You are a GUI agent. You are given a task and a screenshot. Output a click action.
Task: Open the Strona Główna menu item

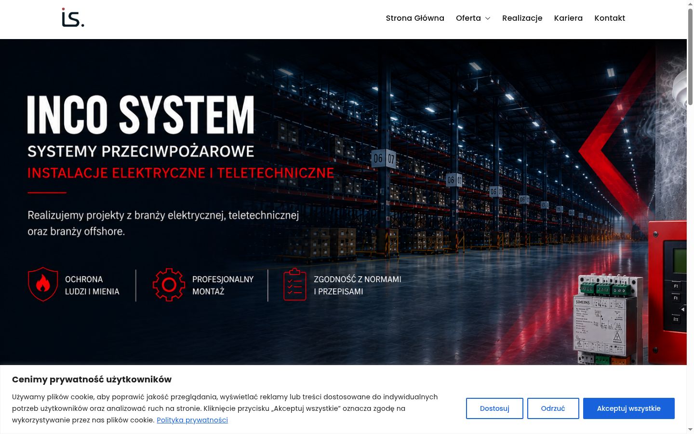[415, 18]
